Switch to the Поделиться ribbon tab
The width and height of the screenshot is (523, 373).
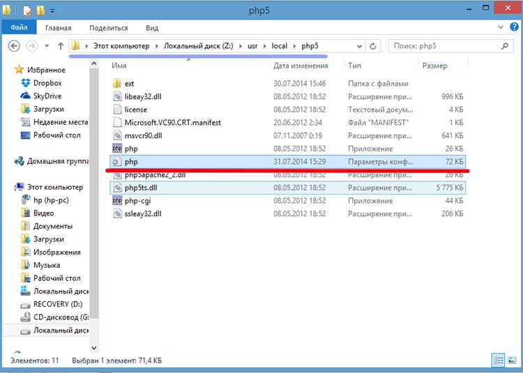(108, 28)
